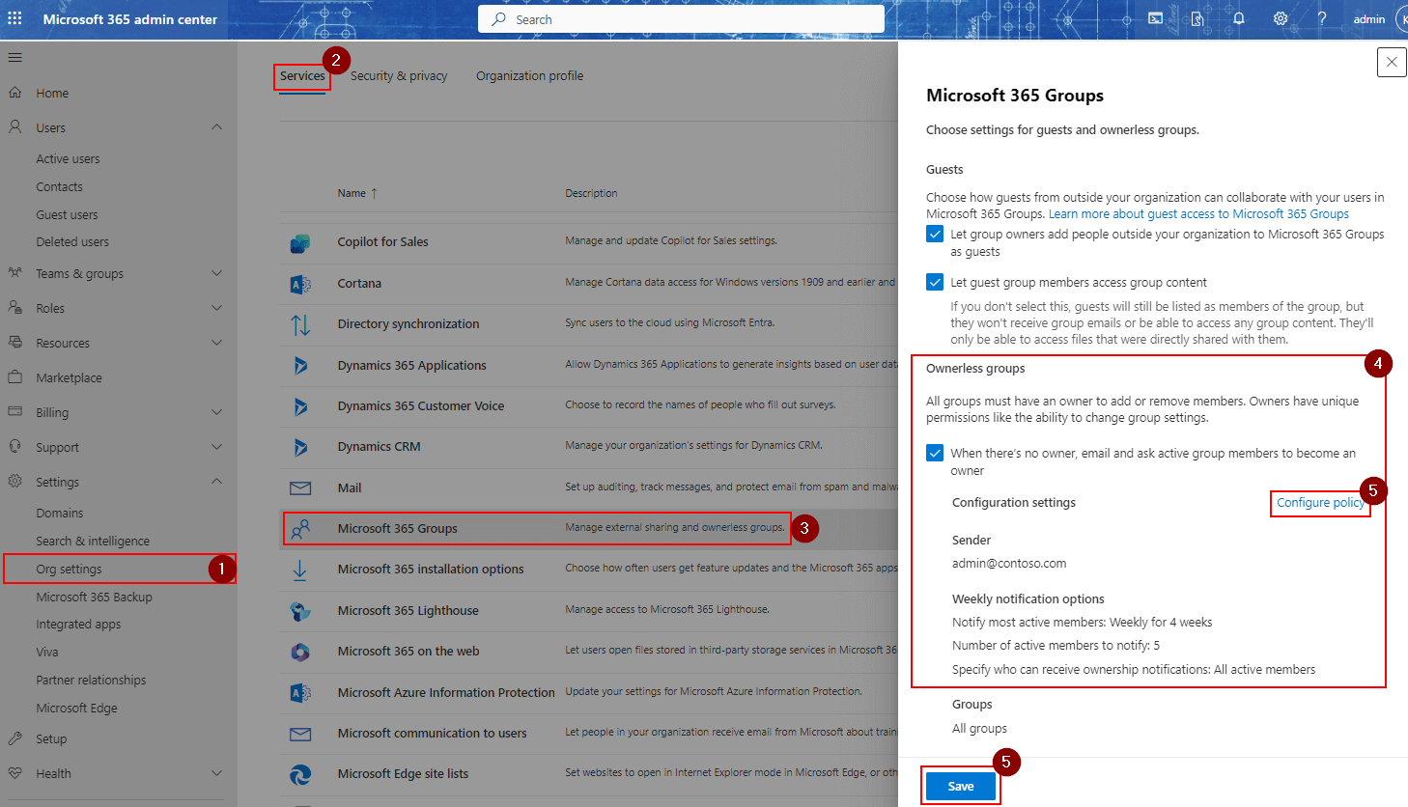Save the Microsoft 365 Groups settings
The image size is (1408, 807).
coord(960,787)
